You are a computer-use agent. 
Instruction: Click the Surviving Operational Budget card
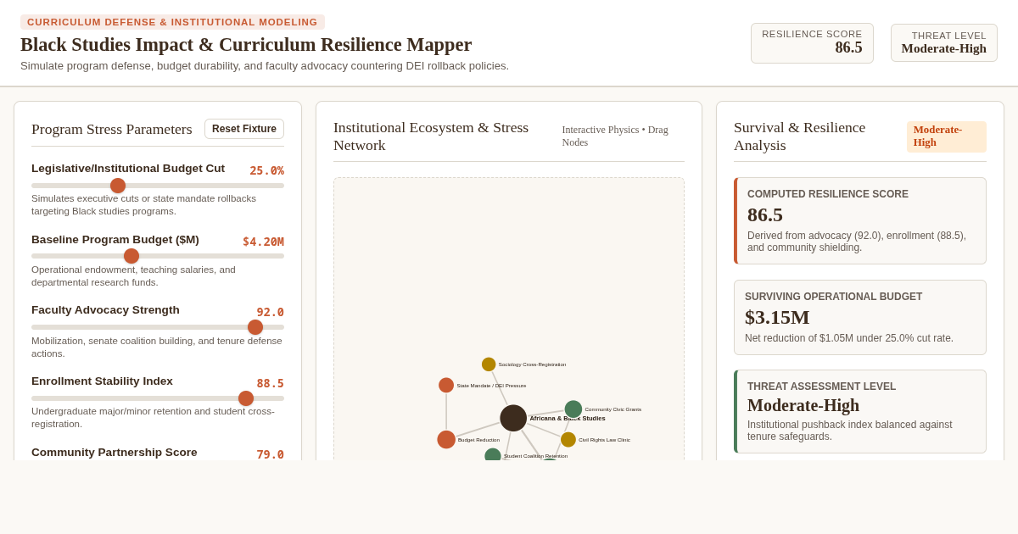point(860,317)
